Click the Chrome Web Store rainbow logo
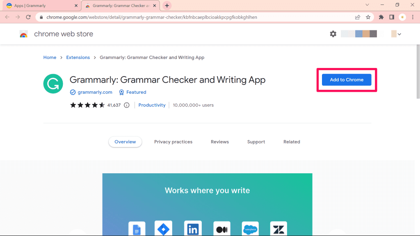Screen dimensions: 420x236 (24, 34)
